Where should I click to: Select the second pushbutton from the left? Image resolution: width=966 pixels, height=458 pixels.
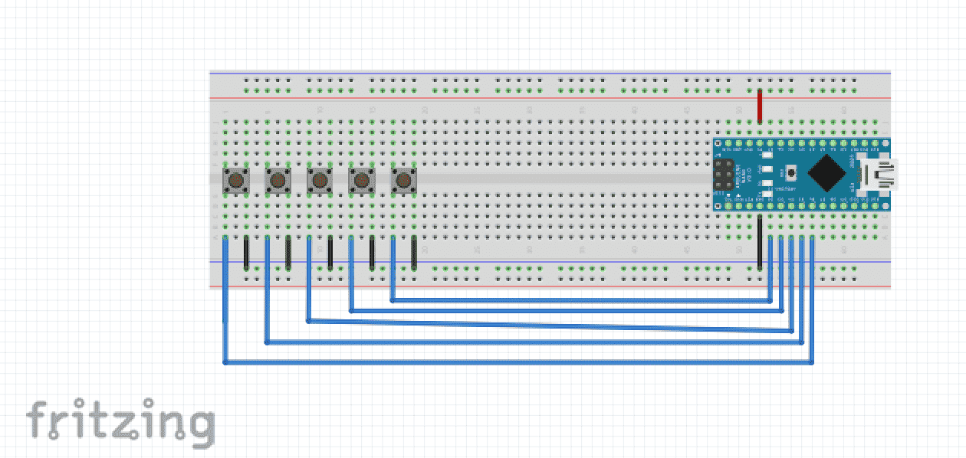point(278,181)
